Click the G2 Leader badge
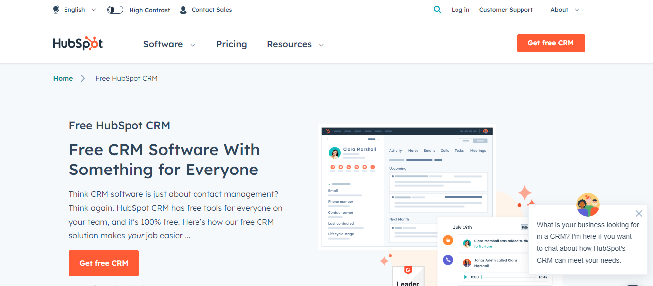653x286 pixels. 408,276
